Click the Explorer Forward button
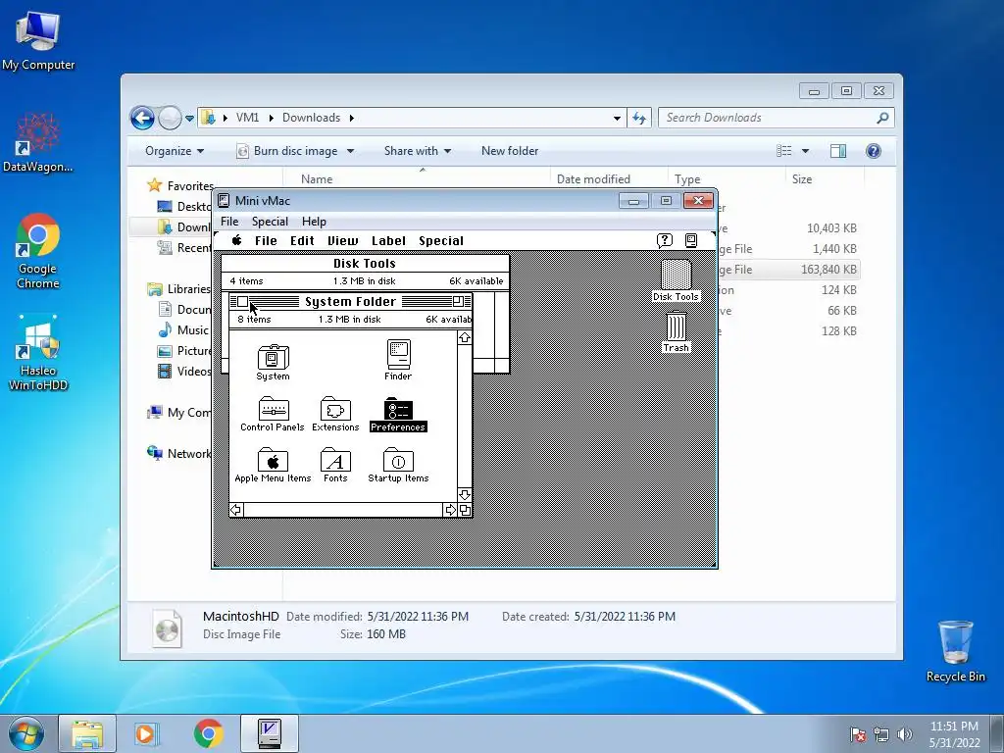Viewport: 1004px width, 753px height. [x=170, y=118]
